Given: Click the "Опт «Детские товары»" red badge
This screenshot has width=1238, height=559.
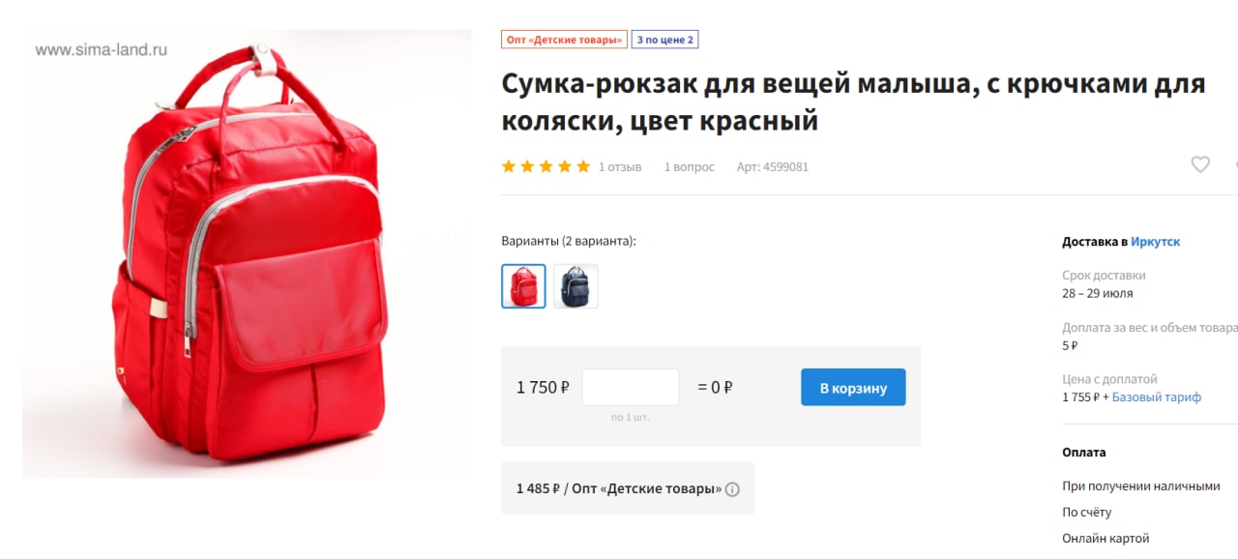Looking at the screenshot, I should point(564,40).
